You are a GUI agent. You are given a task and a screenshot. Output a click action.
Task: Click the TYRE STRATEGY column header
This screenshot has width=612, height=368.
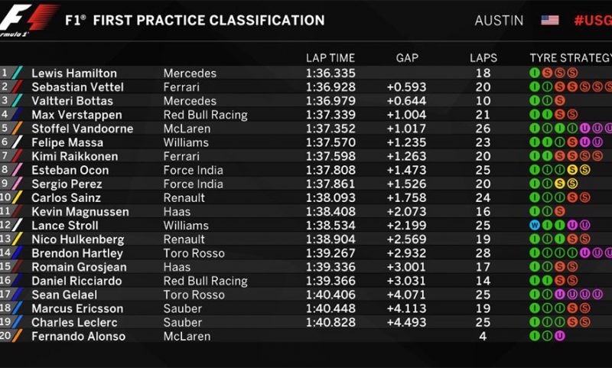570,58
